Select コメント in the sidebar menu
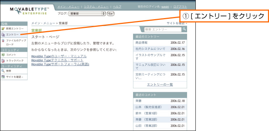 point(11,55)
